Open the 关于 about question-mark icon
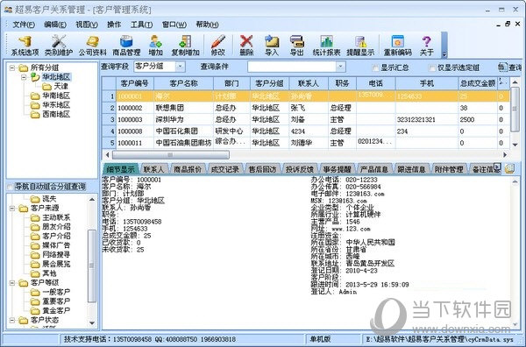Viewport: 526px width, 347px height. click(x=426, y=46)
